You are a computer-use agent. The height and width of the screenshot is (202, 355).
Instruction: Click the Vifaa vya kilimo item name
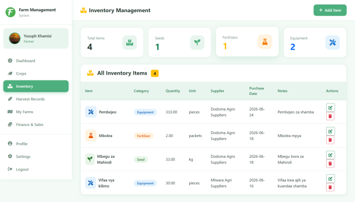point(106,183)
